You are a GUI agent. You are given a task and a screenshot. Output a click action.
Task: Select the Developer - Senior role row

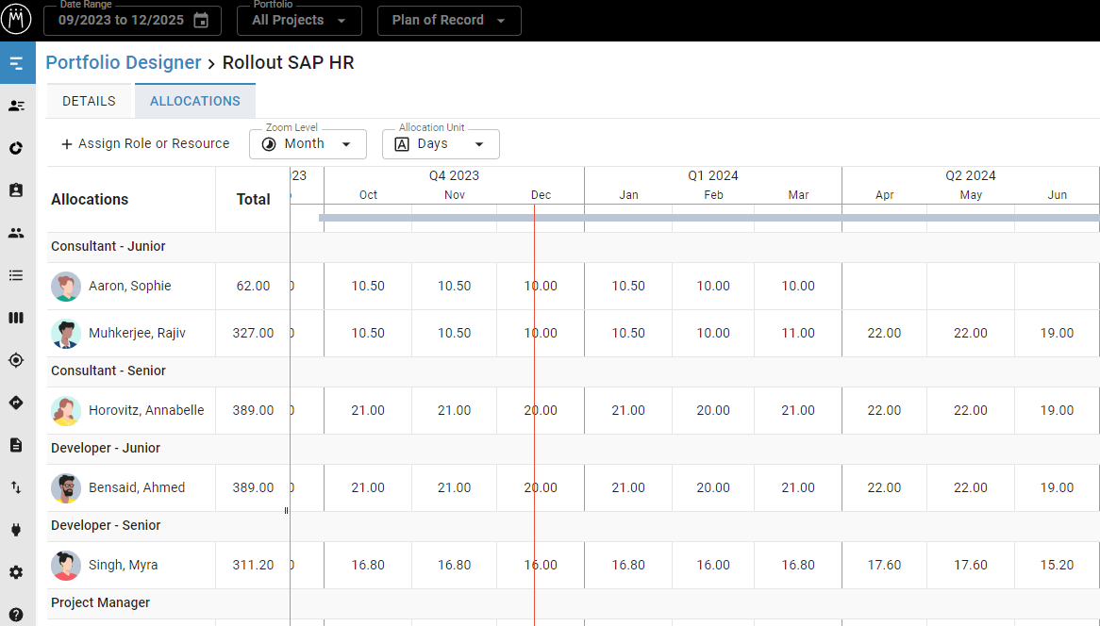pos(574,525)
